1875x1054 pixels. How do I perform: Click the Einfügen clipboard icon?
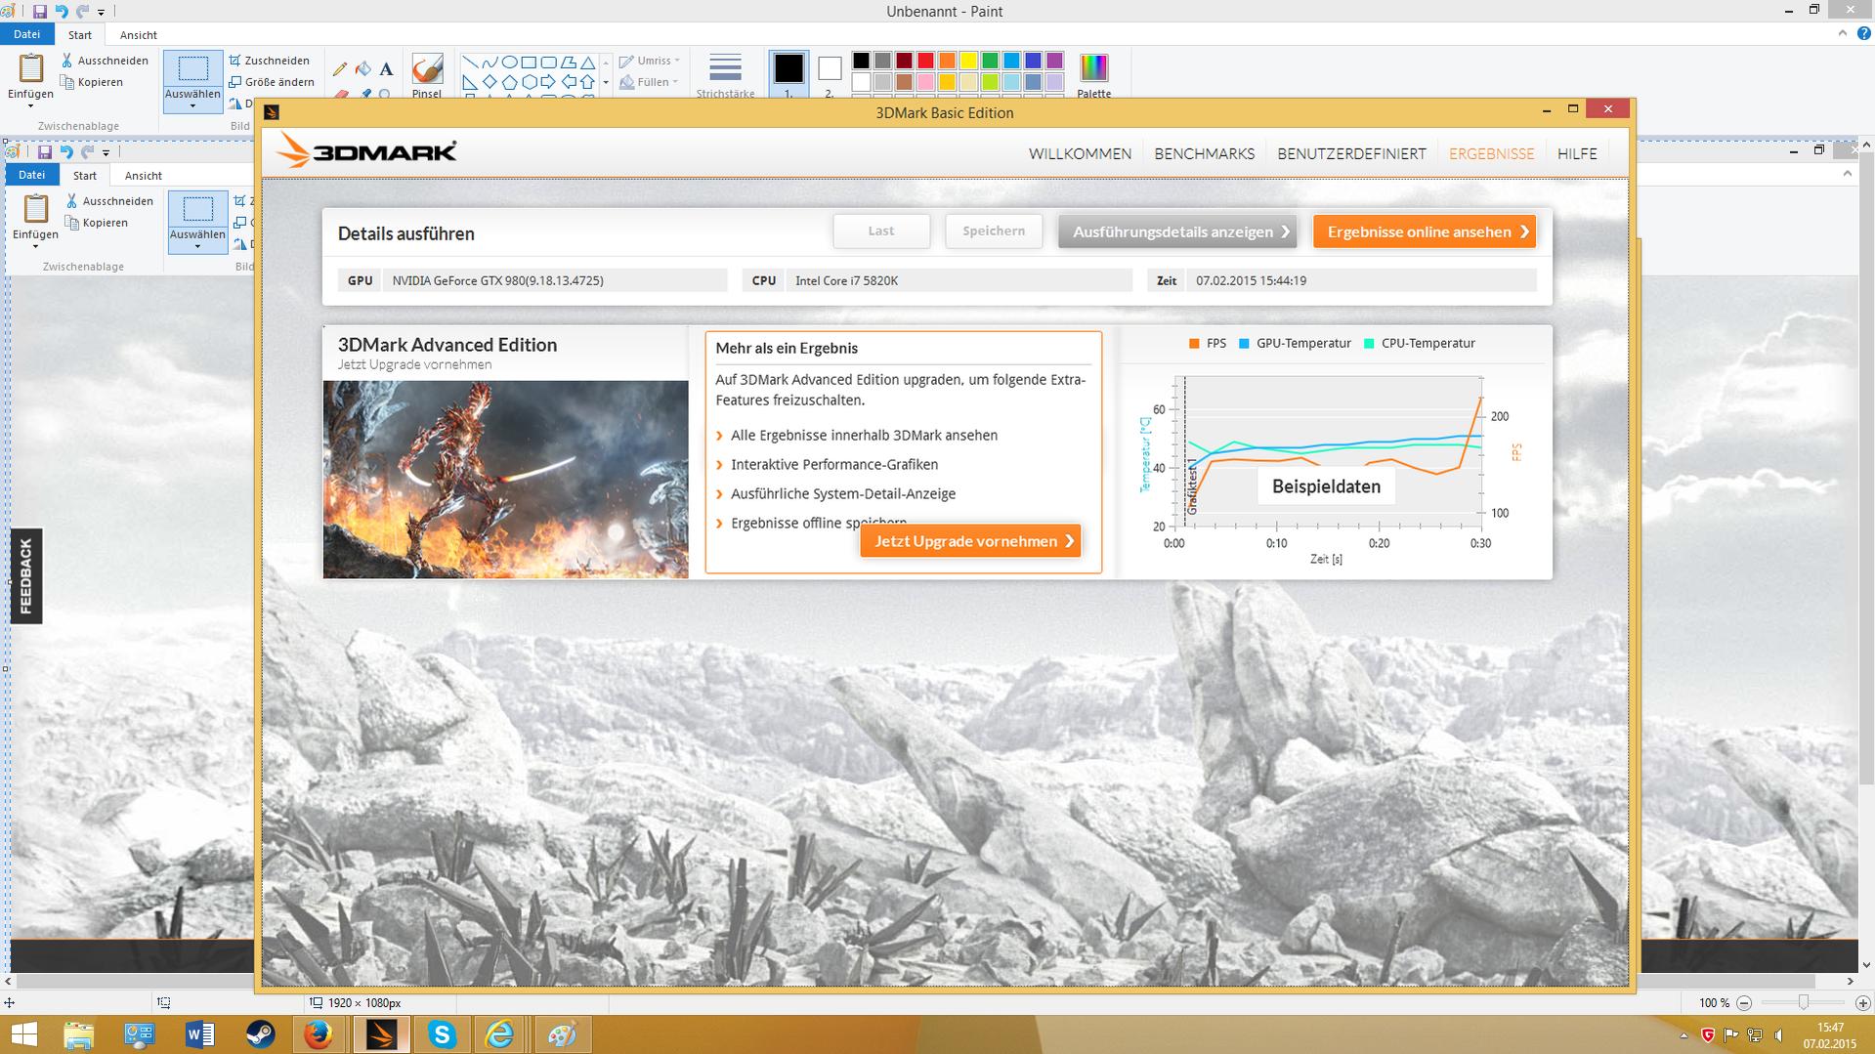[31, 68]
